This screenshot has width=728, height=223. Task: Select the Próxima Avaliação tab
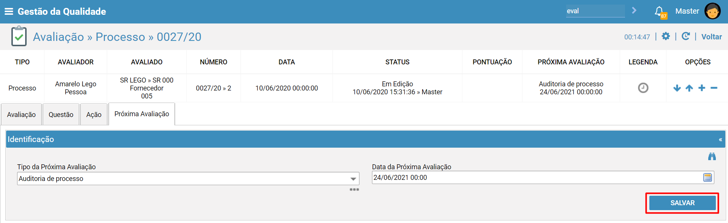(x=142, y=114)
